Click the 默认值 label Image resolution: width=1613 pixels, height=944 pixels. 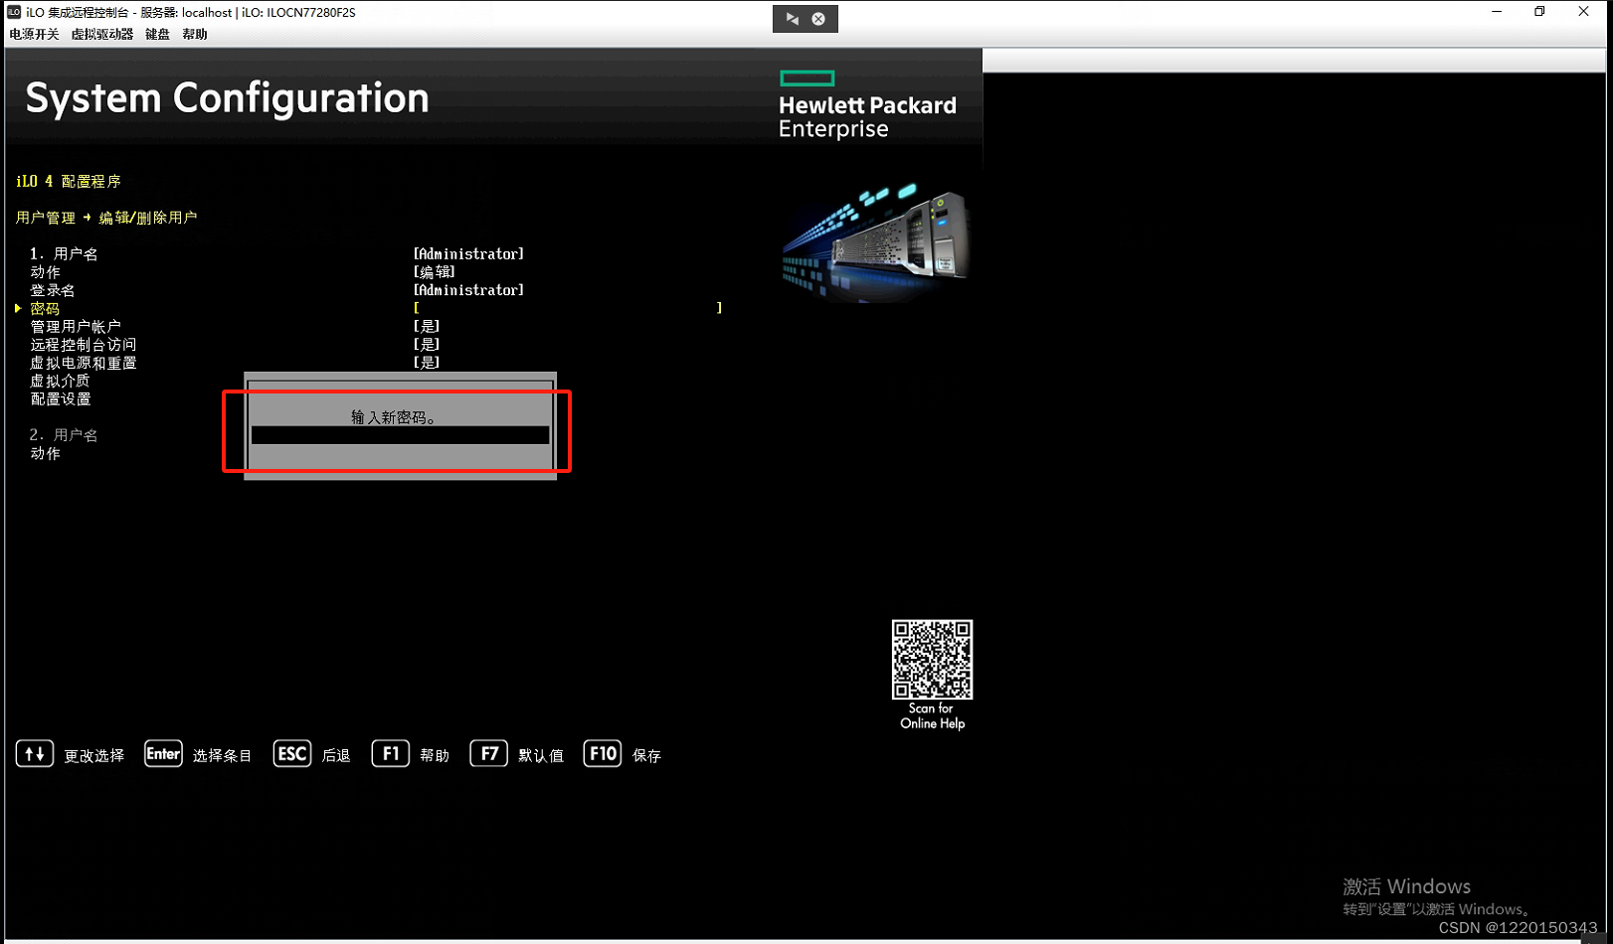click(x=541, y=756)
